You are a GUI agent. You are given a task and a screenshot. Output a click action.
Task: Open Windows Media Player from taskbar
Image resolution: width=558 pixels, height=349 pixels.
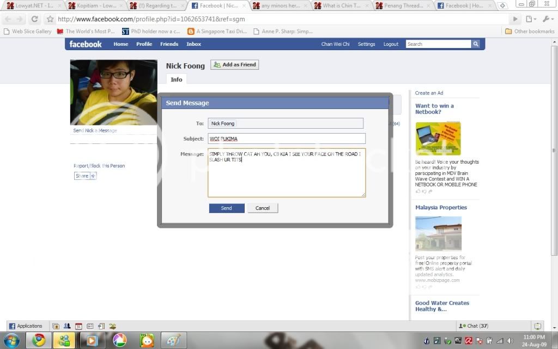point(92,341)
